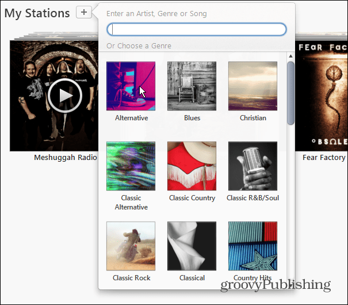Click the Classic Alternative label text
Screen dimensions: 348x305
(x=131, y=203)
